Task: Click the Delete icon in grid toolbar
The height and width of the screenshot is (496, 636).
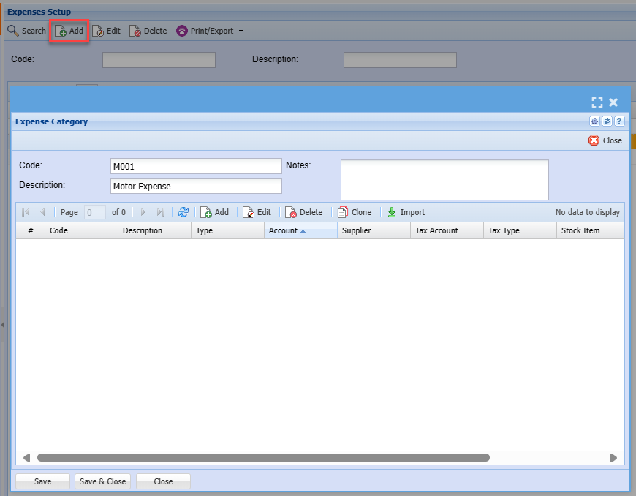Action: [x=291, y=212]
